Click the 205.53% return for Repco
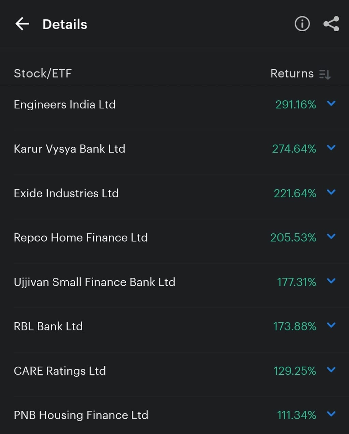The height and width of the screenshot is (434, 349). tap(293, 238)
